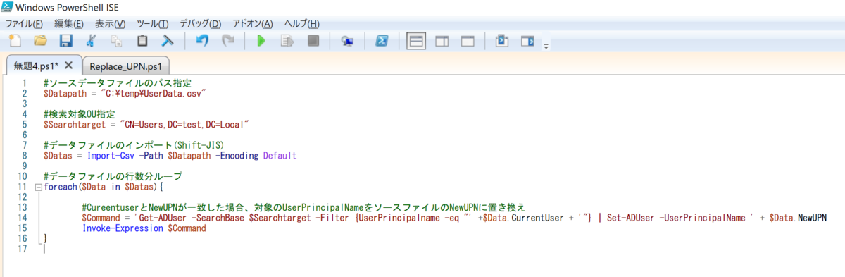Open a script file with folder icon
The width and height of the screenshot is (845, 277).
(40, 41)
